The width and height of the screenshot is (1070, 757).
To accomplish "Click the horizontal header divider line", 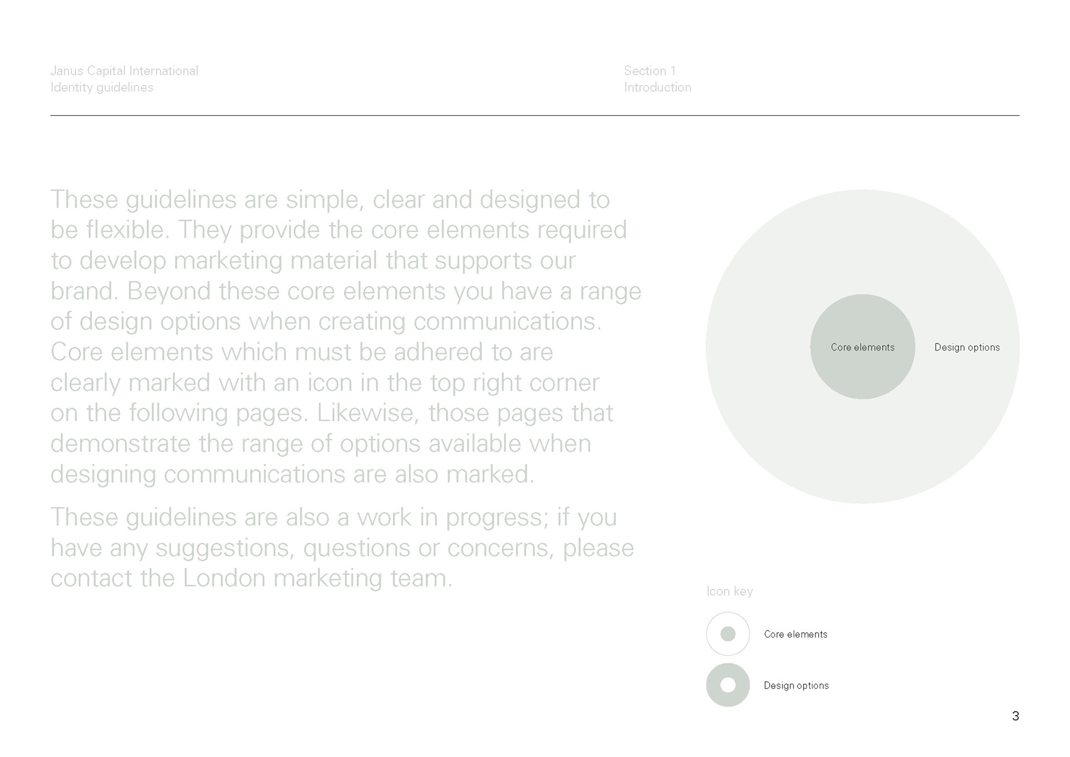I will tap(535, 115).
